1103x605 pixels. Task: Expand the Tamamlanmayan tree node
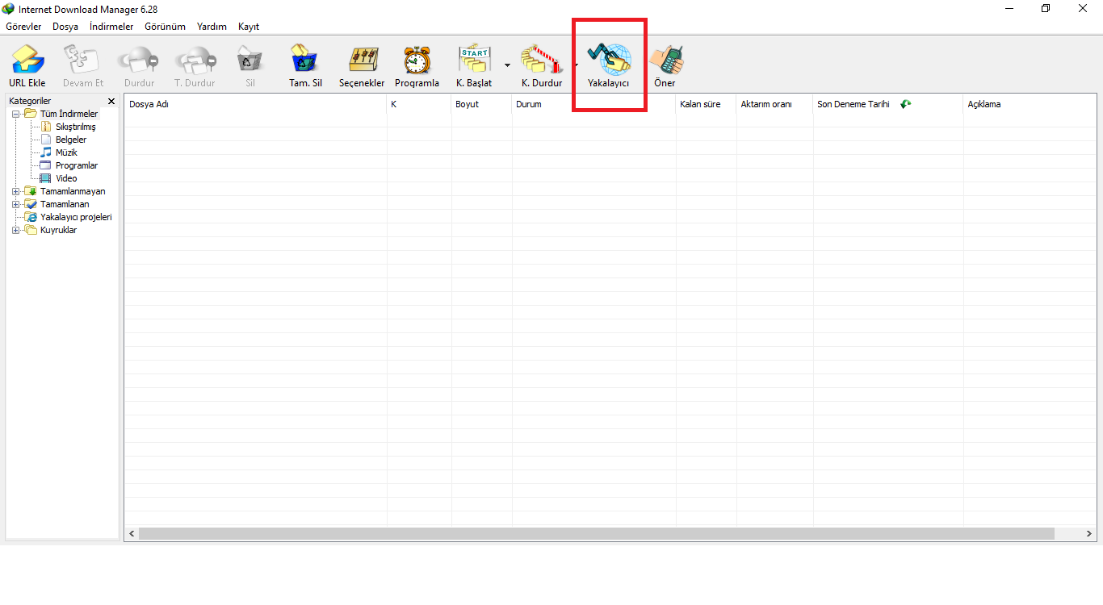(x=15, y=191)
